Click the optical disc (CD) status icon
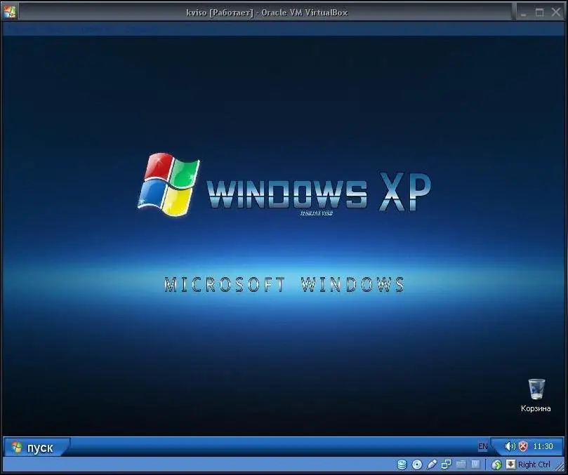568x475 pixels. tap(417, 464)
